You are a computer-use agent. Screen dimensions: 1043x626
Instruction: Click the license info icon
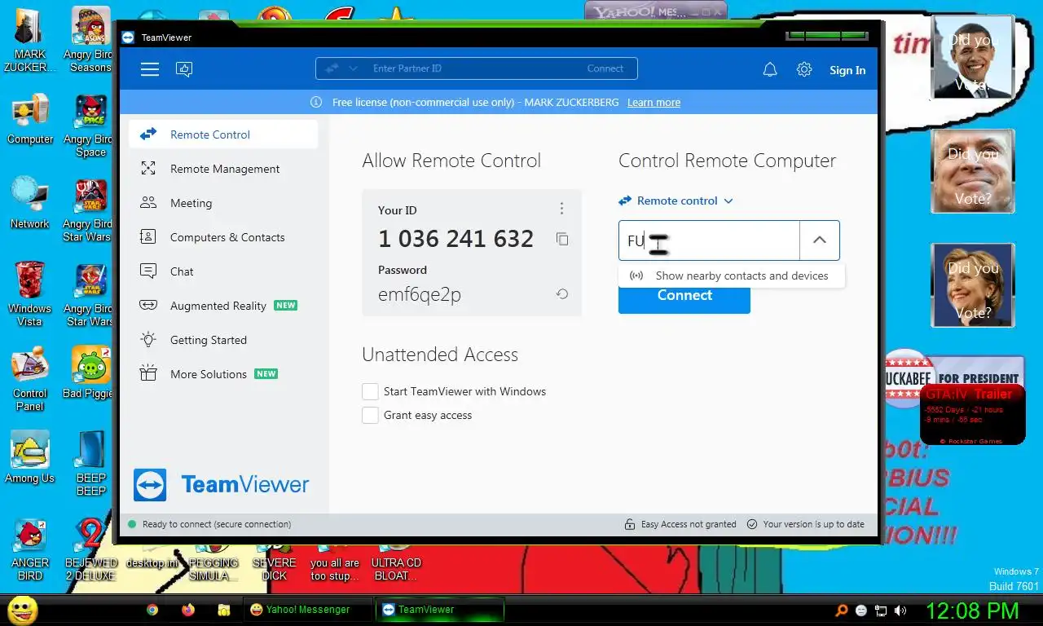point(316,103)
